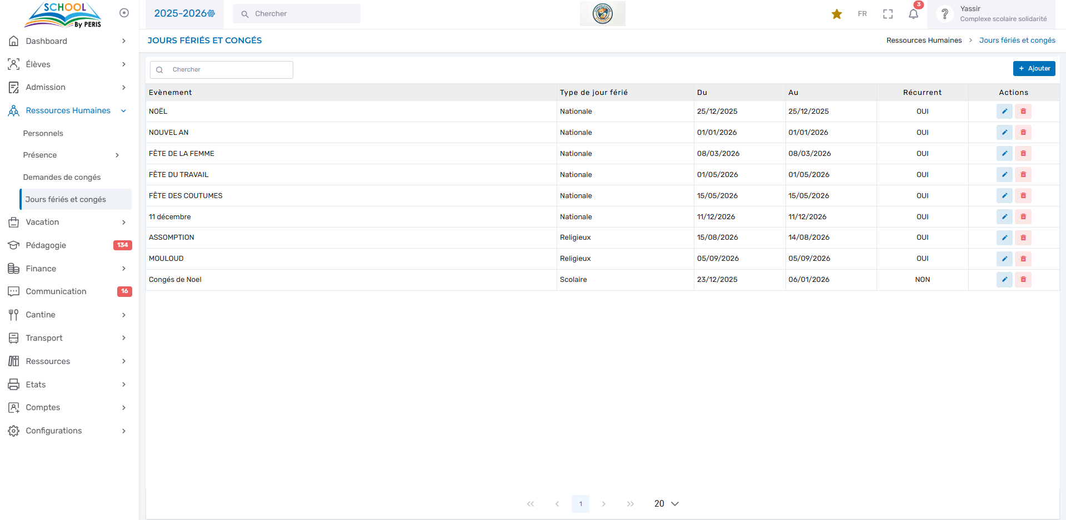Enter fullscreen mode via the top bar icon
Screen dimensions: 1066x520
(888, 14)
